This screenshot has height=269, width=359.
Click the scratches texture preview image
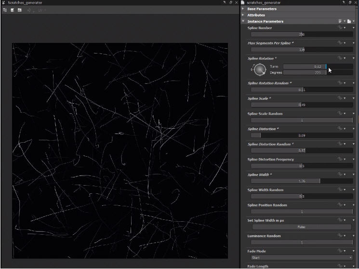coord(120,150)
